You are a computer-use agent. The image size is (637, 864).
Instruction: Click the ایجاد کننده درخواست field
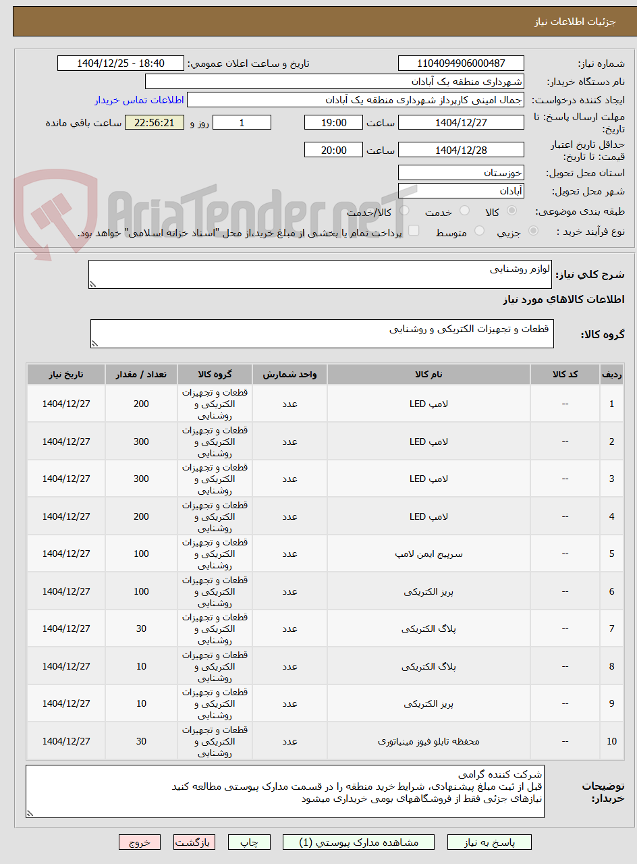point(356,100)
